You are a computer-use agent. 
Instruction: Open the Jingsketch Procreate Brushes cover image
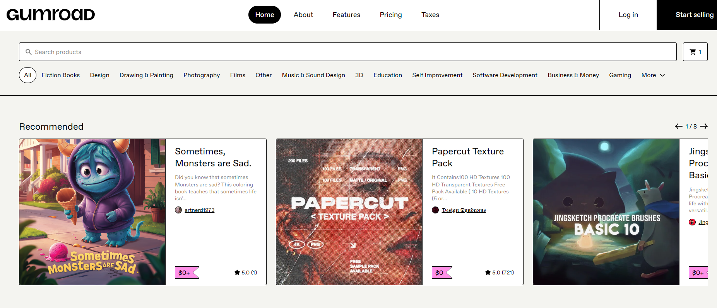606,212
